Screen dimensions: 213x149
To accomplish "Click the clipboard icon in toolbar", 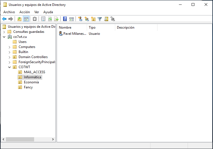I will point(35,19).
